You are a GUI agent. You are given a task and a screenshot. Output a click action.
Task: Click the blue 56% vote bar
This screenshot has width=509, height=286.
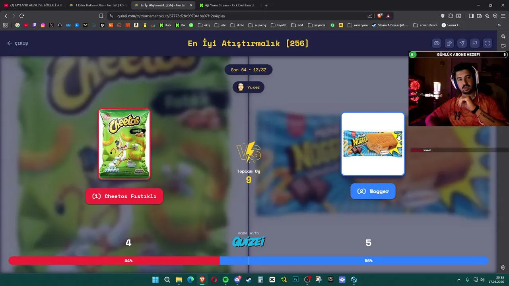pyautogui.click(x=354, y=261)
